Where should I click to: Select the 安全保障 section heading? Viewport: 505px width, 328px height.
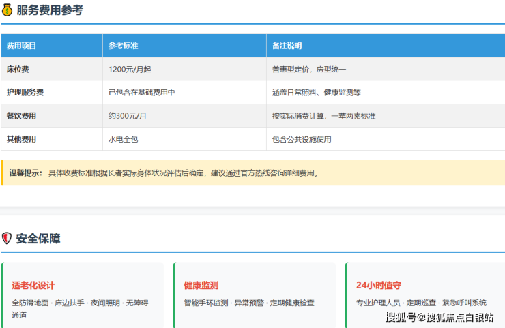[38, 239]
